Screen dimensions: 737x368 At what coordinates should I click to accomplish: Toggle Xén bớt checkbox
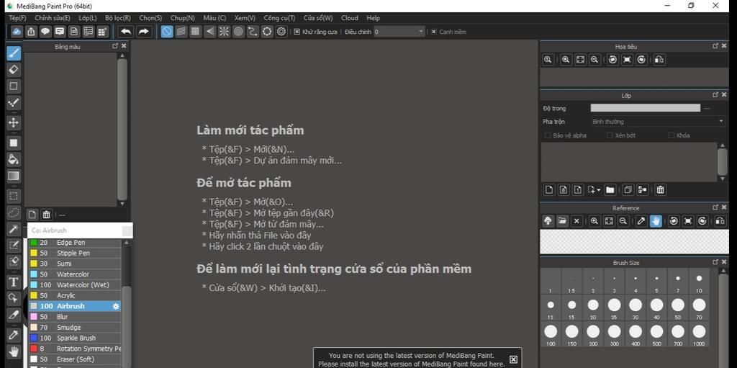point(610,135)
